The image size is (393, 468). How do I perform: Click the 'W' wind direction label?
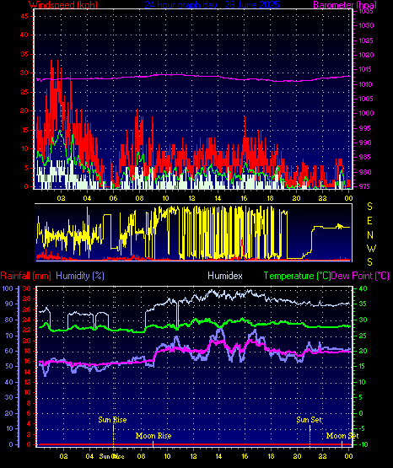tap(371, 248)
